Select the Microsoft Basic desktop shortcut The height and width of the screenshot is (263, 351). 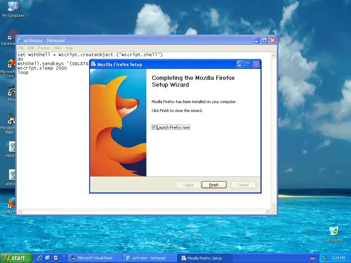(x=9, y=124)
